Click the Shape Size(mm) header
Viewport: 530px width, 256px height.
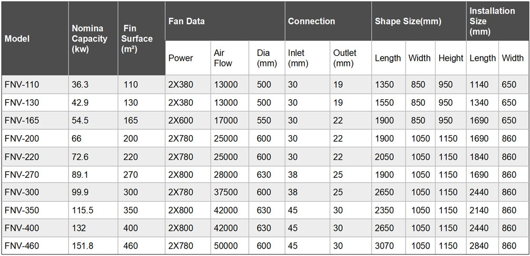pyautogui.click(x=419, y=21)
